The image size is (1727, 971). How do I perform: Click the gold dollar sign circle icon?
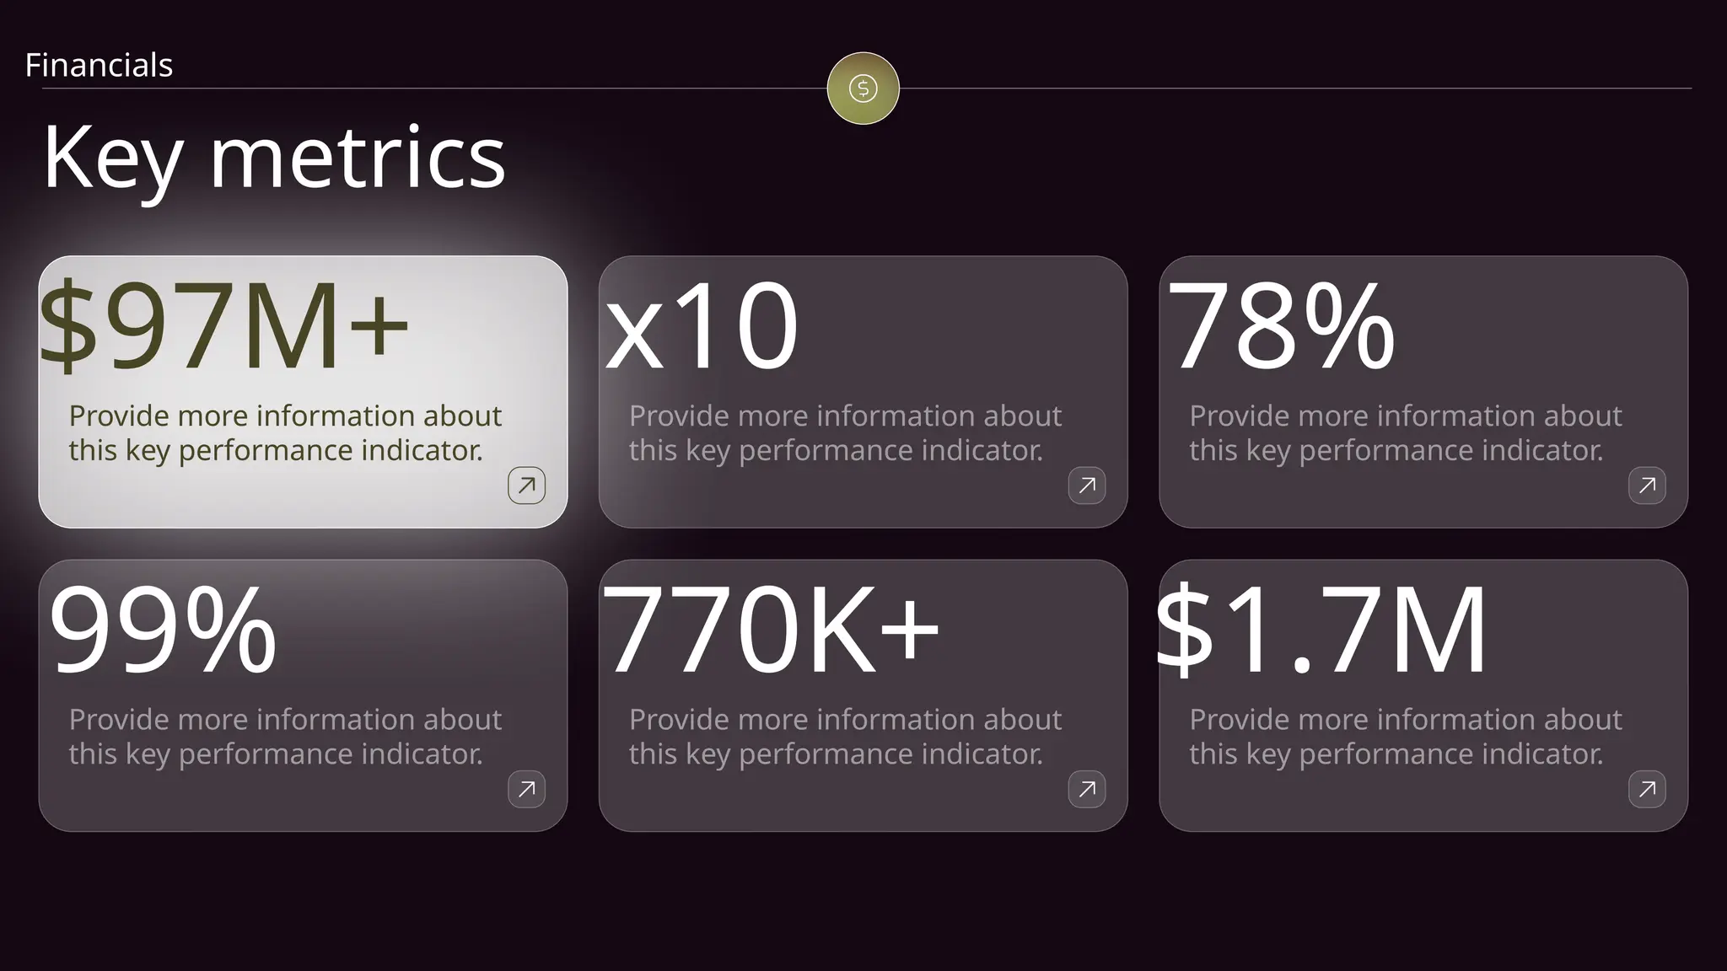point(863,89)
